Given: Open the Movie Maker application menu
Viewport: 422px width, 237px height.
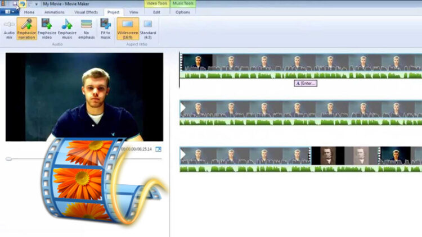Looking at the screenshot, I should pyautogui.click(x=10, y=12).
